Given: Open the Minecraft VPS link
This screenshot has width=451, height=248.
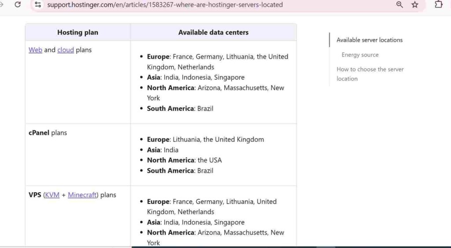Looking at the screenshot, I should tap(82, 195).
